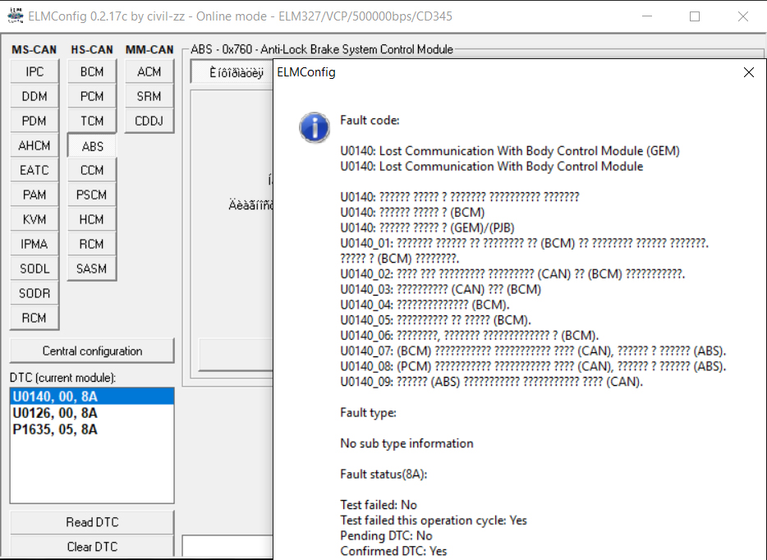Open the PCM module
Image resolution: width=767 pixels, height=560 pixels.
click(x=92, y=96)
